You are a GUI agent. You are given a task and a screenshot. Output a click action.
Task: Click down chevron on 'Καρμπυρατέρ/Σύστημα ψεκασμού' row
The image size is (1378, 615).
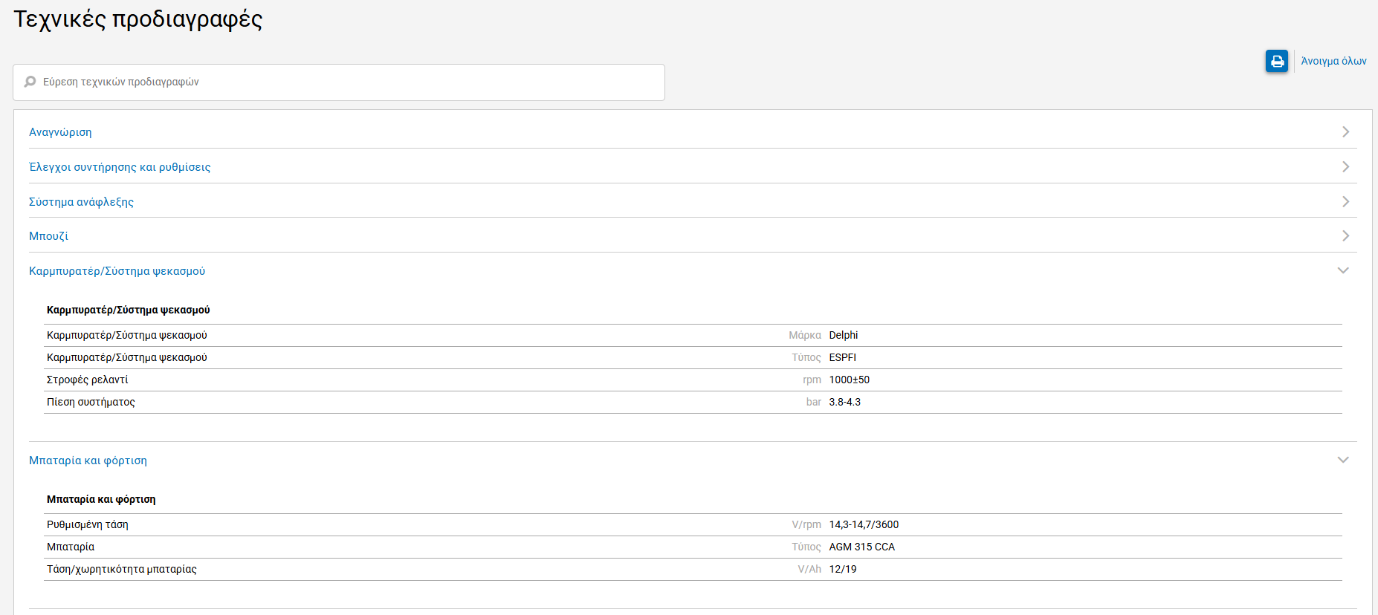point(1343,270)
